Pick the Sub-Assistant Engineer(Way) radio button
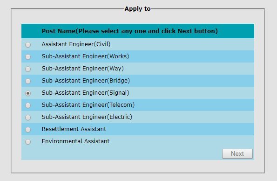 [x=28, y=69]
